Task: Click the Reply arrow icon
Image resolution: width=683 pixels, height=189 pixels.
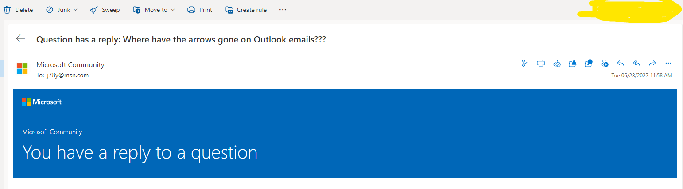Action: click(621, 63)
